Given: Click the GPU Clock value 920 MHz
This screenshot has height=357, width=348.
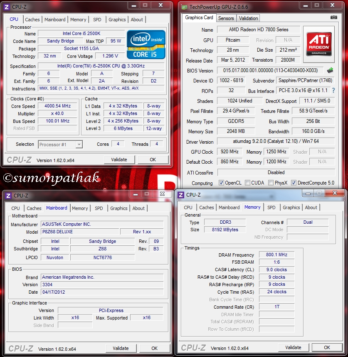Looking at the screenshot, I should pyautogui.click(x=230, y=152).
